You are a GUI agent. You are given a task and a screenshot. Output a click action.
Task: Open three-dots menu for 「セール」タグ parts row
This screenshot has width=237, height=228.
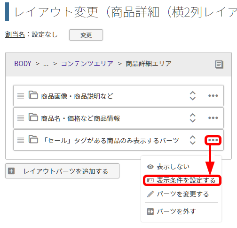coord(213,140)
